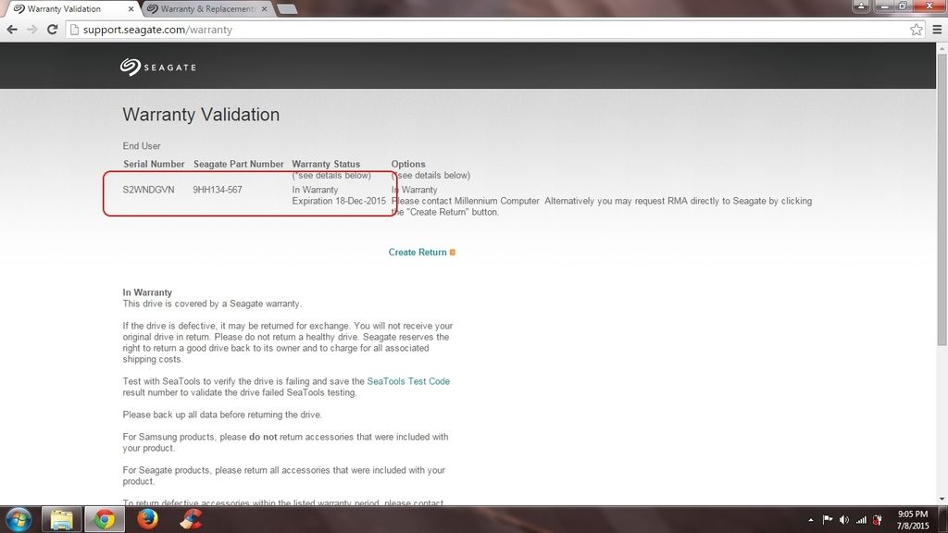Click 'This drive is covered by a Seagate warranty'

tap(212, 304)
